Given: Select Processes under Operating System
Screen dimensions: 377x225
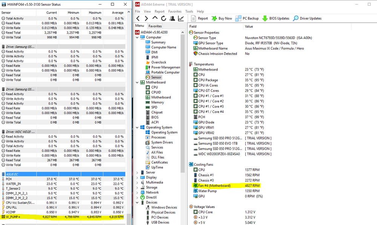Looking at the screenshot, I should (x=158, y=137).
